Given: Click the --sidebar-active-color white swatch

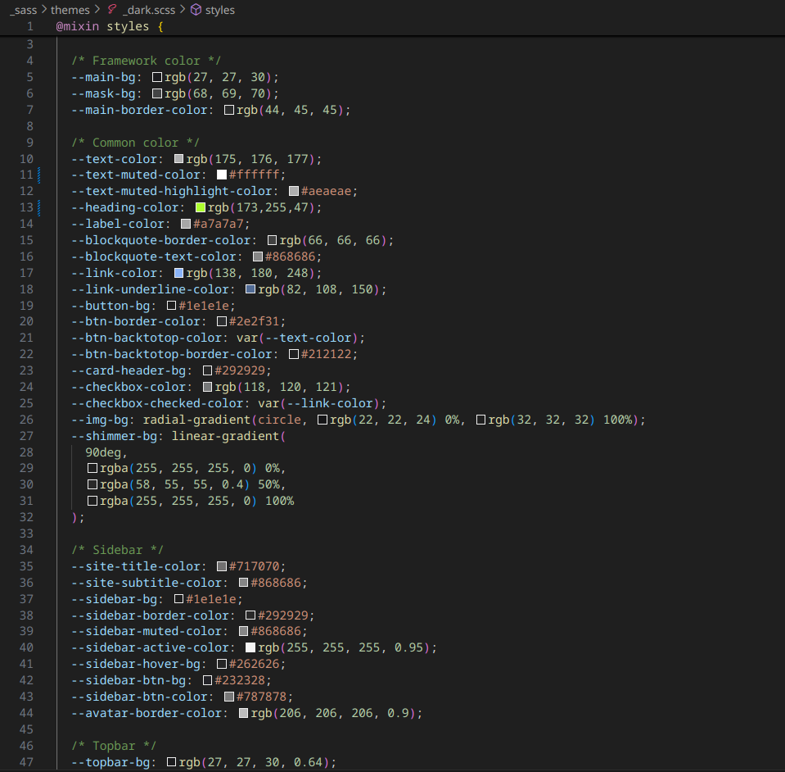Looking at the screenshot, I should pyautogui.click(x=250, y=647).
